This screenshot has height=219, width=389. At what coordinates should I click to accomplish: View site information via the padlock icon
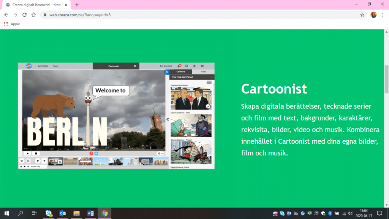click(45, 15)
